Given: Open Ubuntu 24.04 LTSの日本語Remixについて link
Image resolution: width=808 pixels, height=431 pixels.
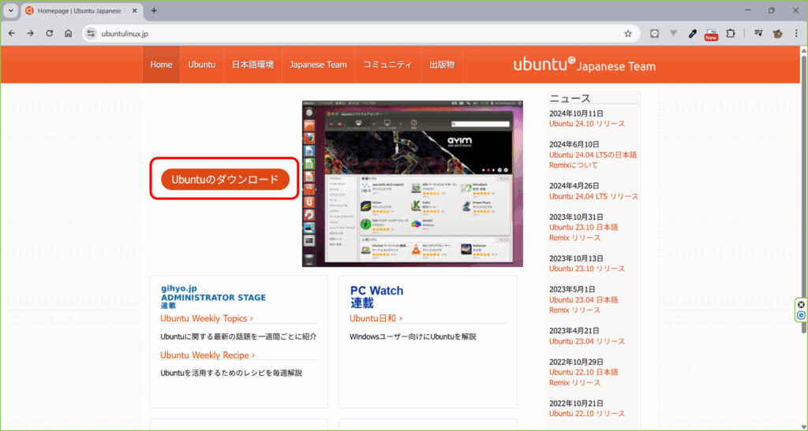Looking at the screenshot, I should (593, 160).
